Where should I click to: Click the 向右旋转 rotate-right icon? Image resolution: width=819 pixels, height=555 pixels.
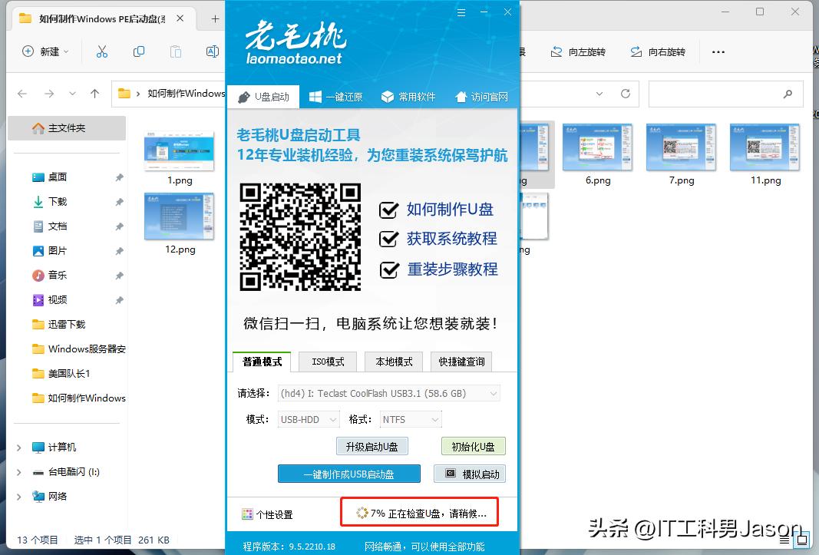tap(636, 51)
